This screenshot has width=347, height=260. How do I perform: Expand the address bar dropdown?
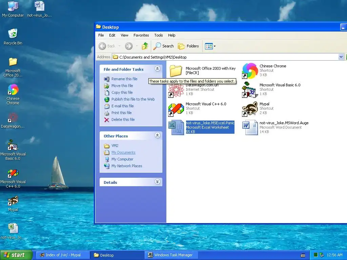[341, 57]
